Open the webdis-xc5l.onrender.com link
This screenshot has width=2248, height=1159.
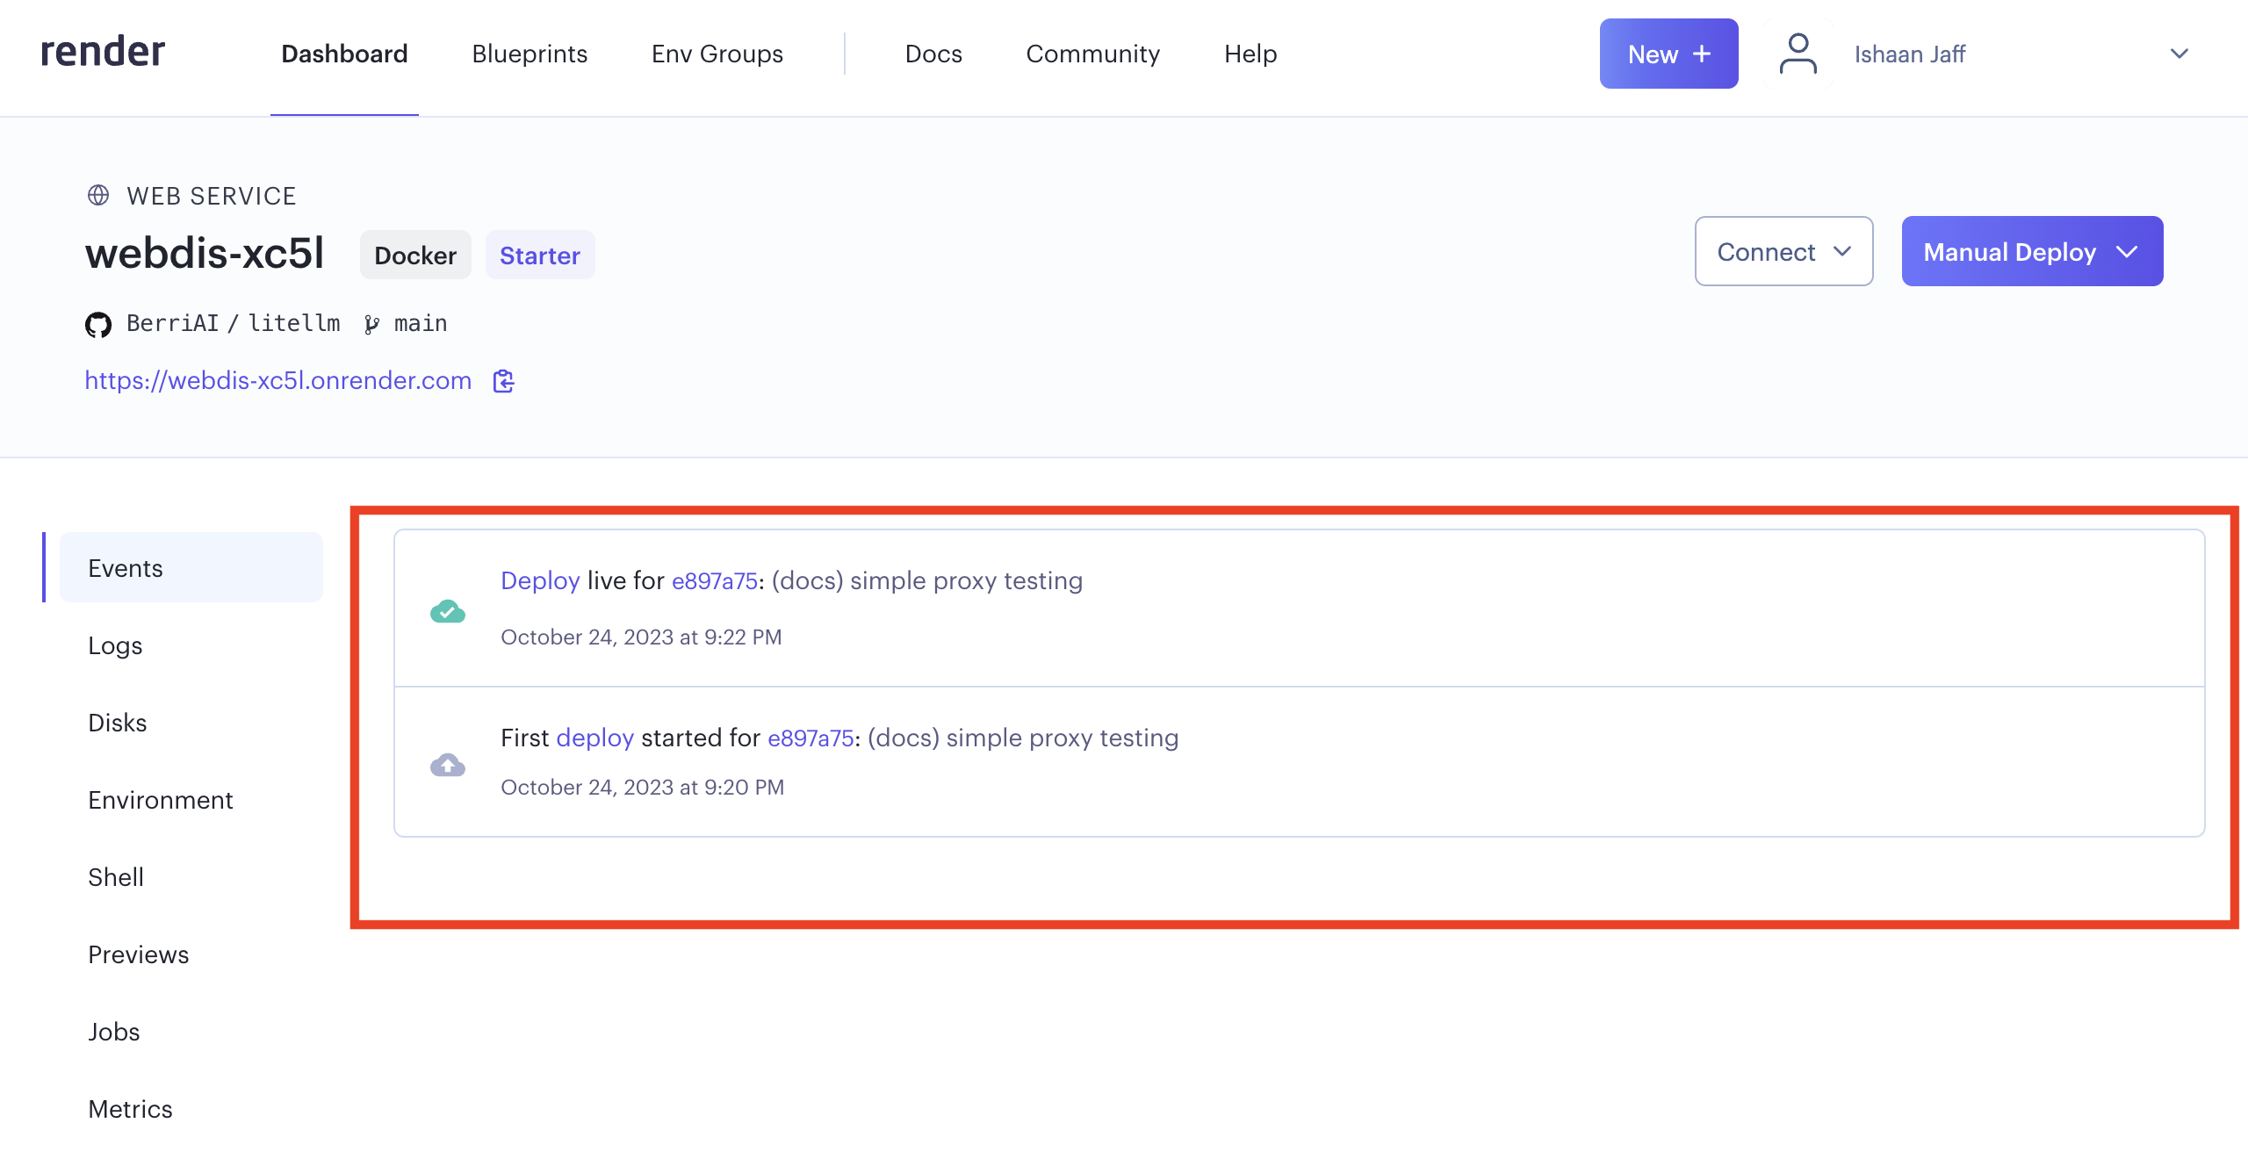[277, 380]
